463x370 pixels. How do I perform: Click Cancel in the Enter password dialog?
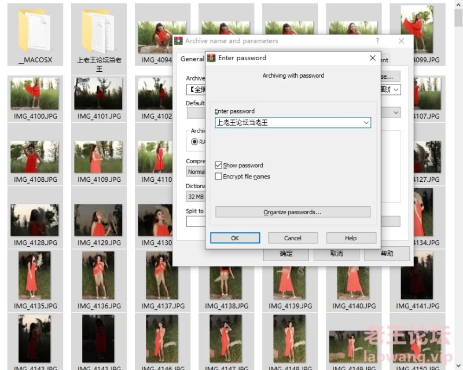[x=293, y=238]
